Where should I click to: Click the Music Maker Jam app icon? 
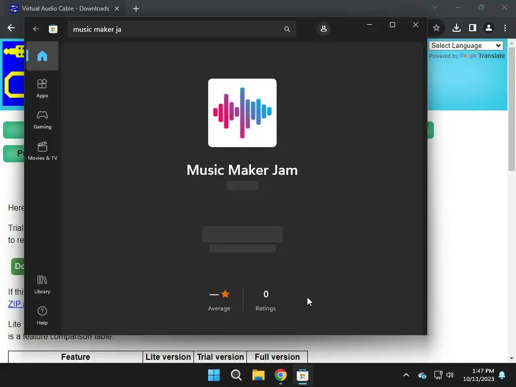pyautogui.click(x=242, y=113)
